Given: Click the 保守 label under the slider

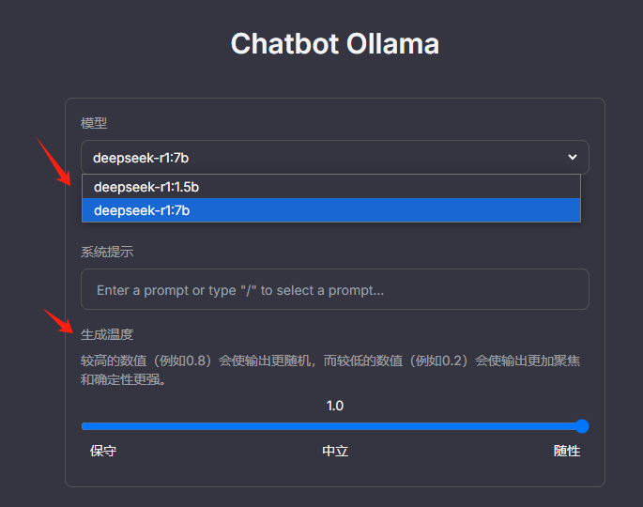Looking at the screenshot, I should tap(103, 452).
